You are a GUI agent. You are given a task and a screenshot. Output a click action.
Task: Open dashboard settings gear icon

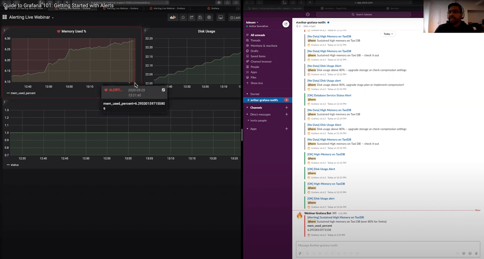[209, 18]
